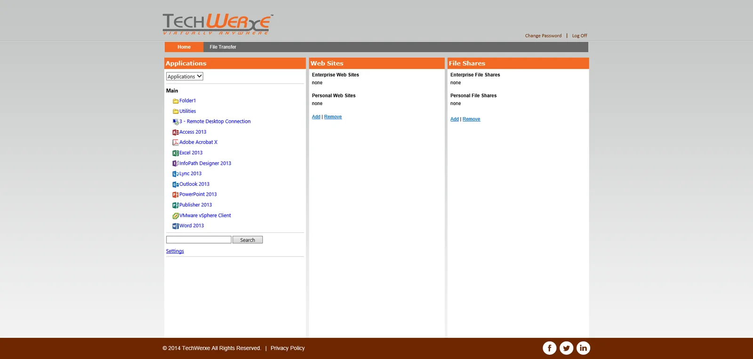Click the Adobe Acrobat X icon
Screen dimensions: 753x359
[x=176, y=143]
